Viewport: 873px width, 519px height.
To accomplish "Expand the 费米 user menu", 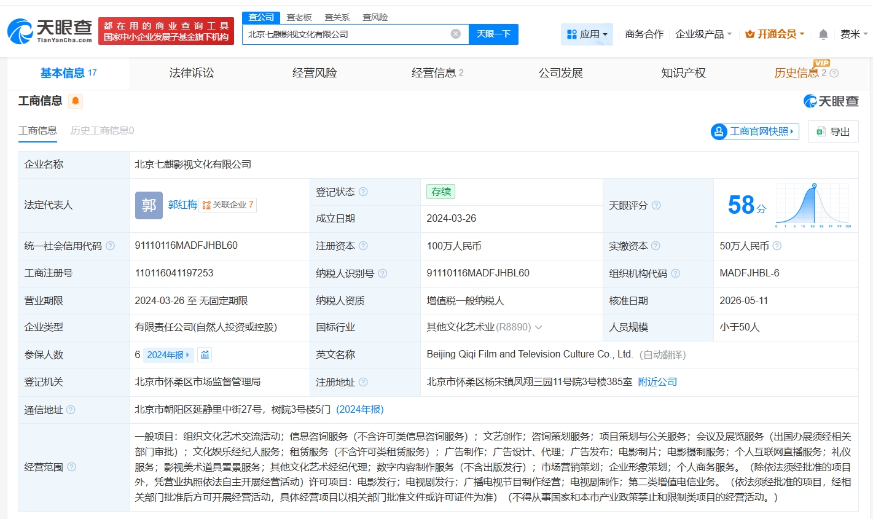I will coord(854,34).
